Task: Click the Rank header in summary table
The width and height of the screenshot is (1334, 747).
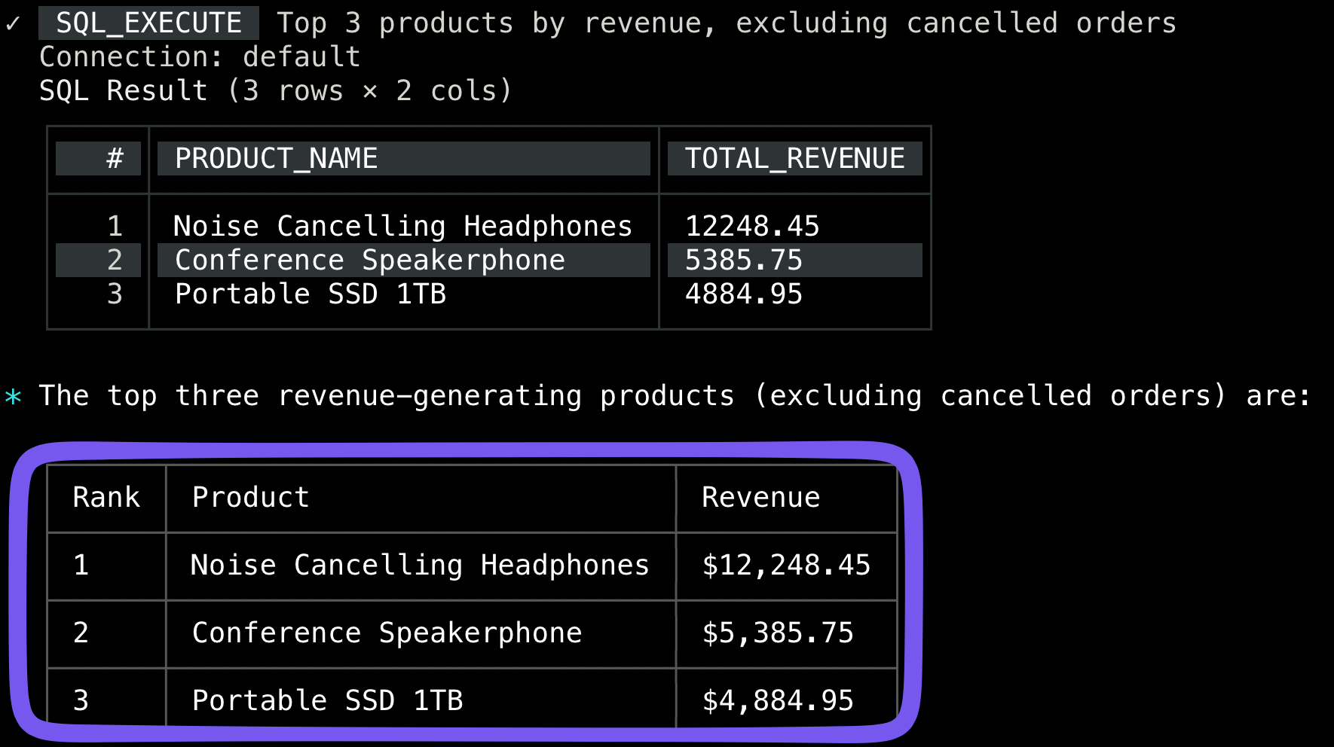Action: (x=106, y=497)
